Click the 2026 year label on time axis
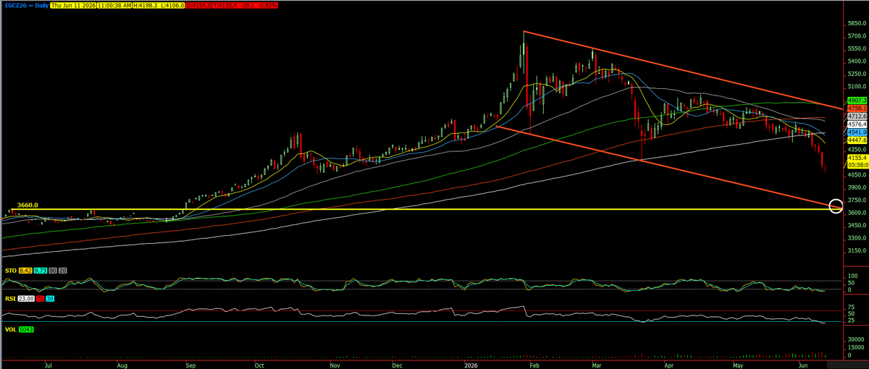Screen dimensions: 869x369 (x=471, y=365)
